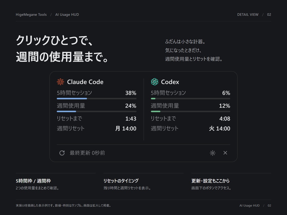Click the Claude Code starburst logo

61,82
